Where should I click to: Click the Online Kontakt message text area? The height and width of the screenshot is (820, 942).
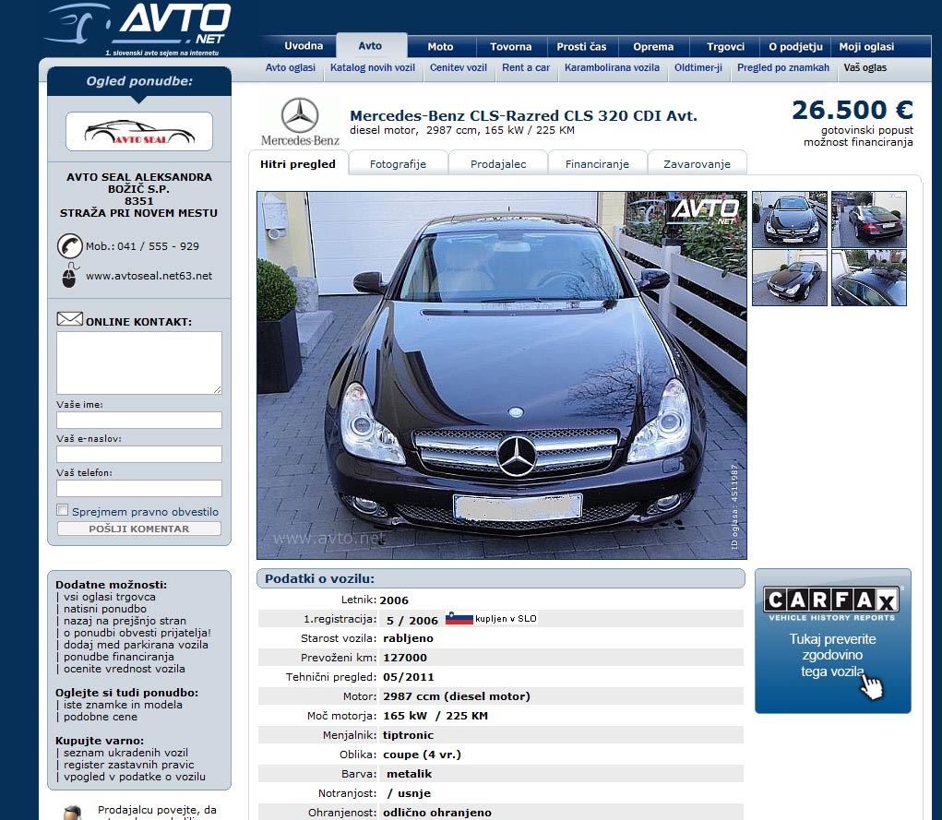[x=138, y=362]
